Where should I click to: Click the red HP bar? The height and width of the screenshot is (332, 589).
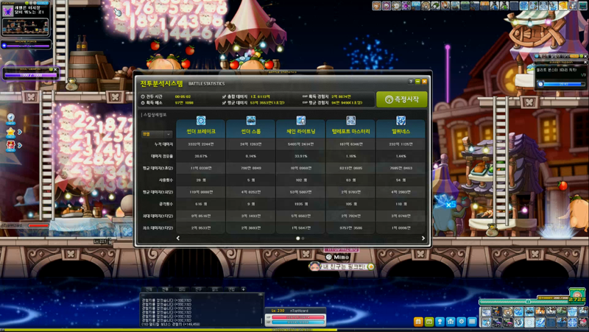coord(298,317)
